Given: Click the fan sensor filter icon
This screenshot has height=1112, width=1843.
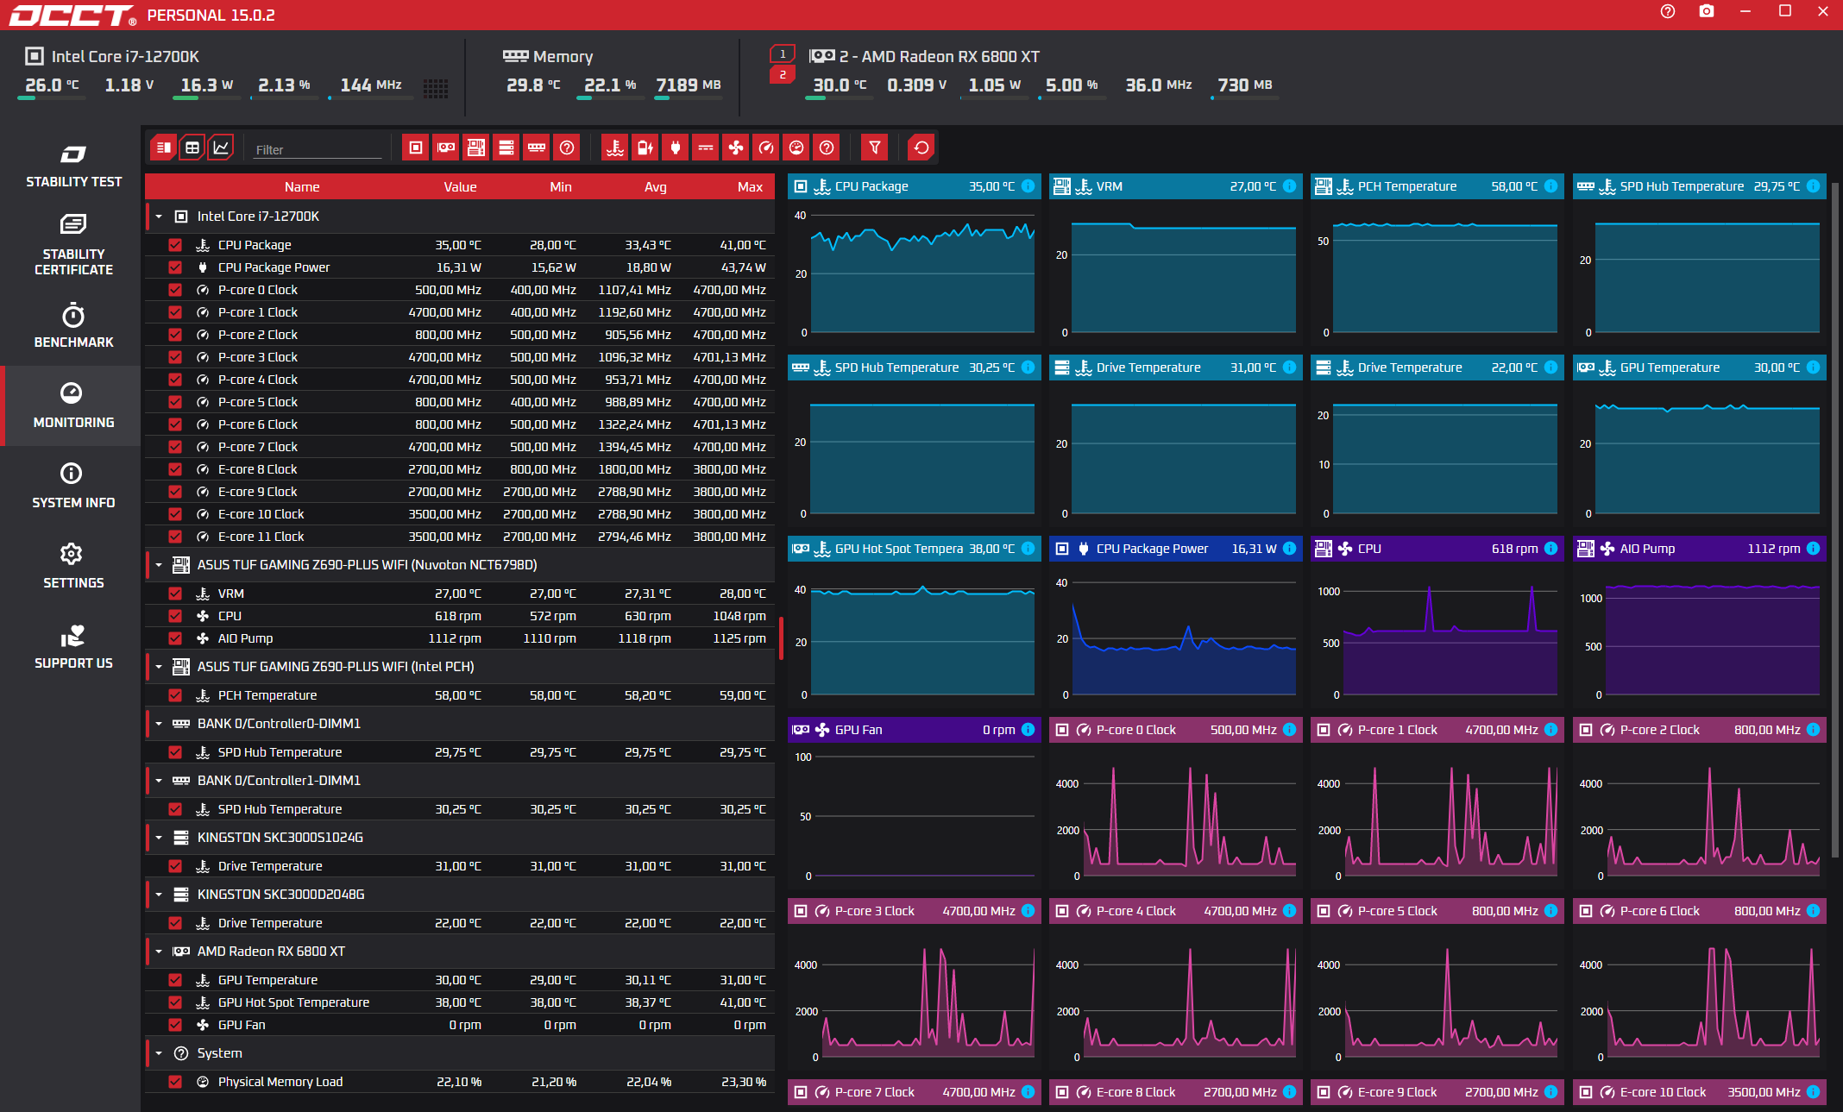Looking at the screenshot, I should [735, 148].
